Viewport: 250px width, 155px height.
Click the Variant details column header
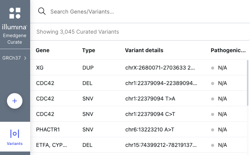[144, 50]
